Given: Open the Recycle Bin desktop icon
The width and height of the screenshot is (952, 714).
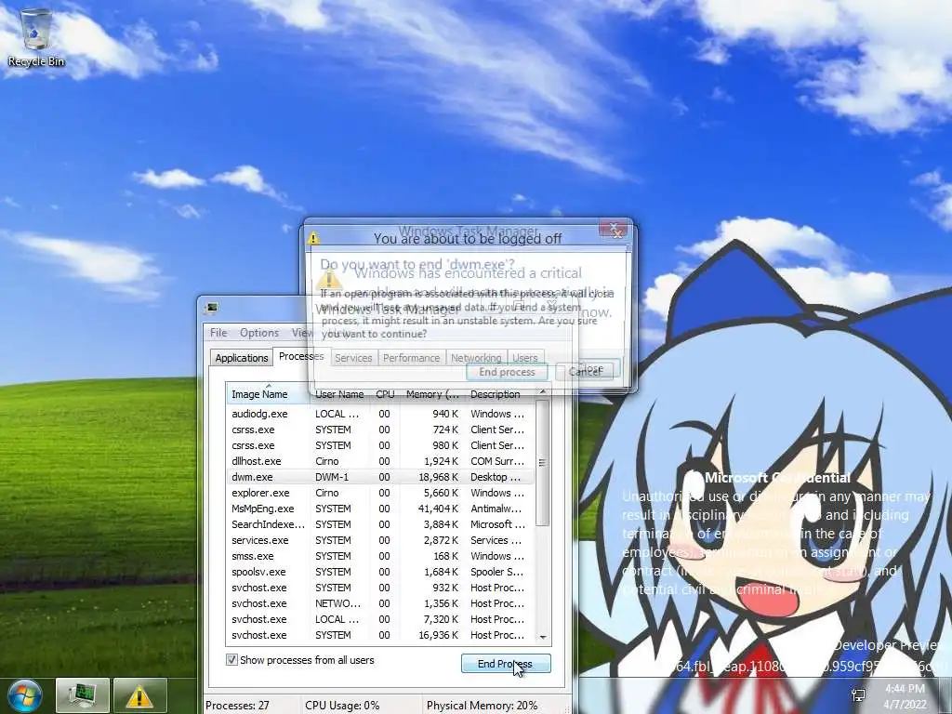Looking at the screenshot, I should [x=36, y=38].
